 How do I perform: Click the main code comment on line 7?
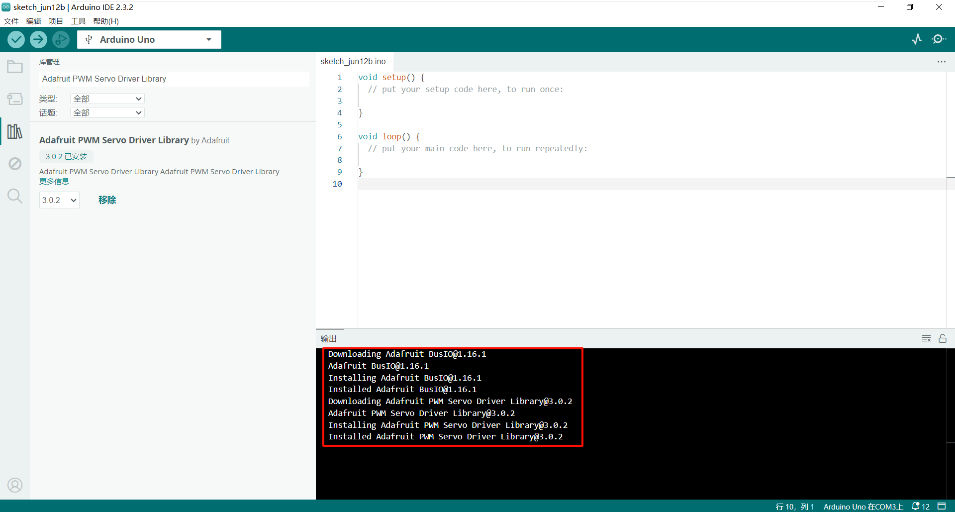[477, 148]
